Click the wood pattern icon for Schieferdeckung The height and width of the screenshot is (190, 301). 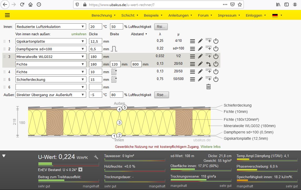[114, 79]
